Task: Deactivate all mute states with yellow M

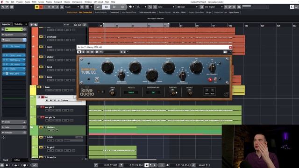Action: (36, 7)
